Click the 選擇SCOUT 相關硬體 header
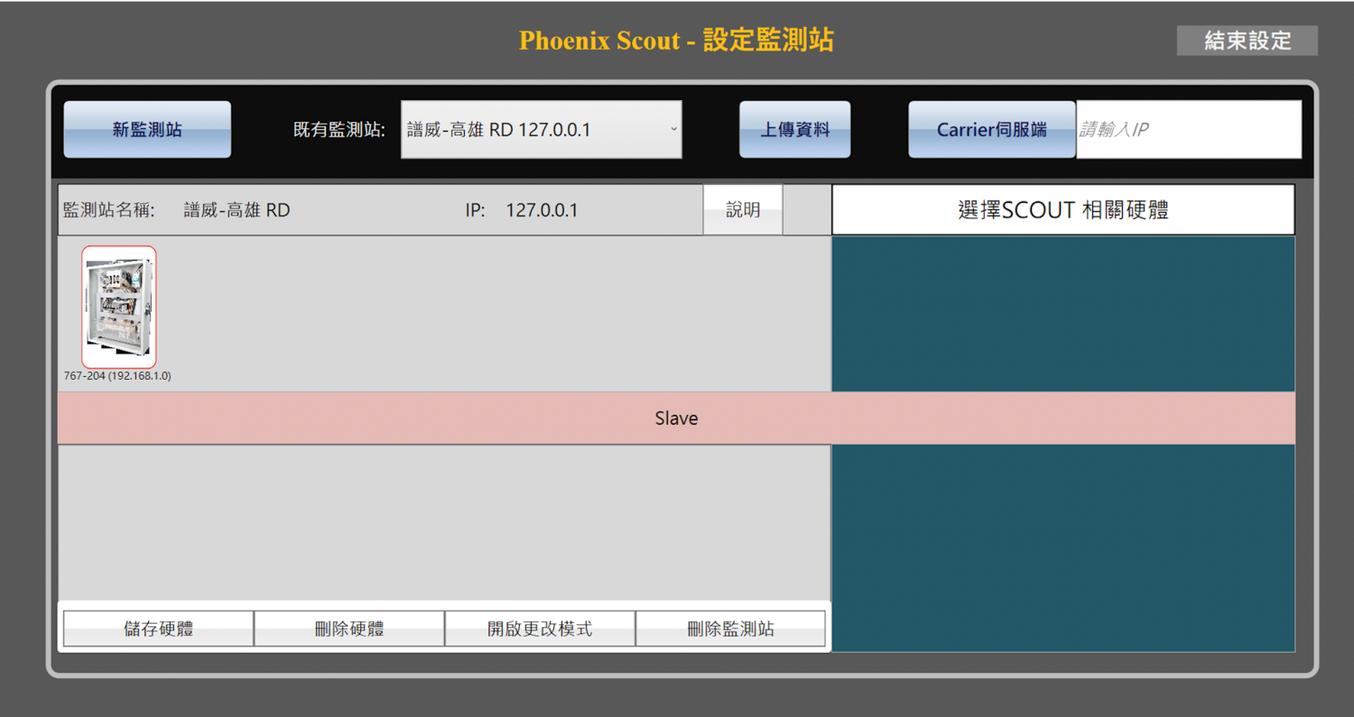This screenshot has height=717, width=1354. (x=1062, y=210)
